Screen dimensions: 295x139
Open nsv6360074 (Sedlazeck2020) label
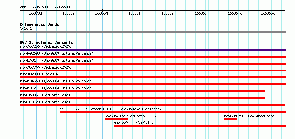86,109
